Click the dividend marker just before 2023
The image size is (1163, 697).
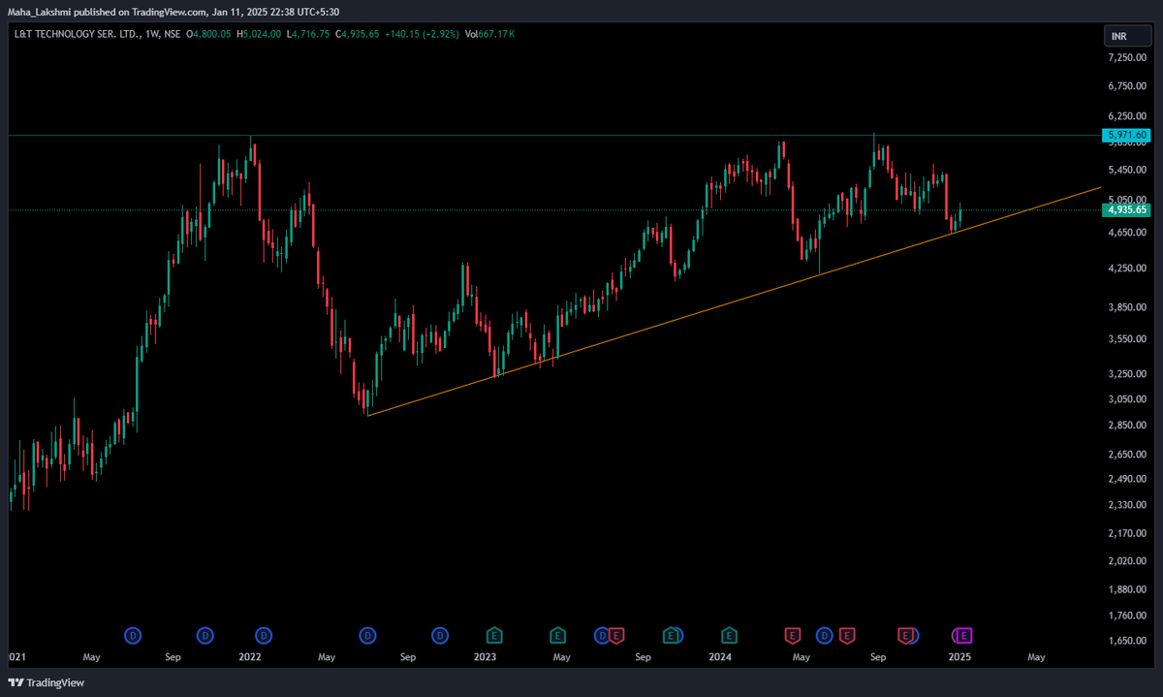[440, 635]
